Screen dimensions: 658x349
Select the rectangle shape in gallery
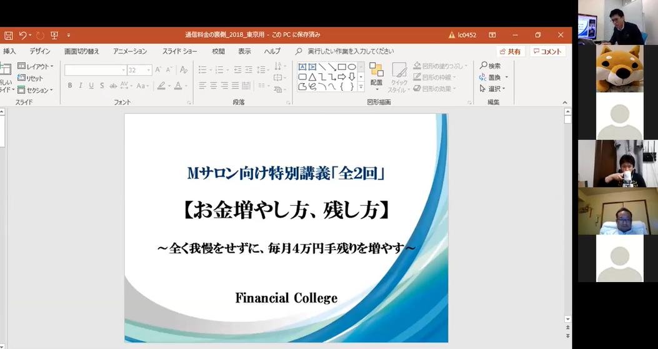point(342,67)
